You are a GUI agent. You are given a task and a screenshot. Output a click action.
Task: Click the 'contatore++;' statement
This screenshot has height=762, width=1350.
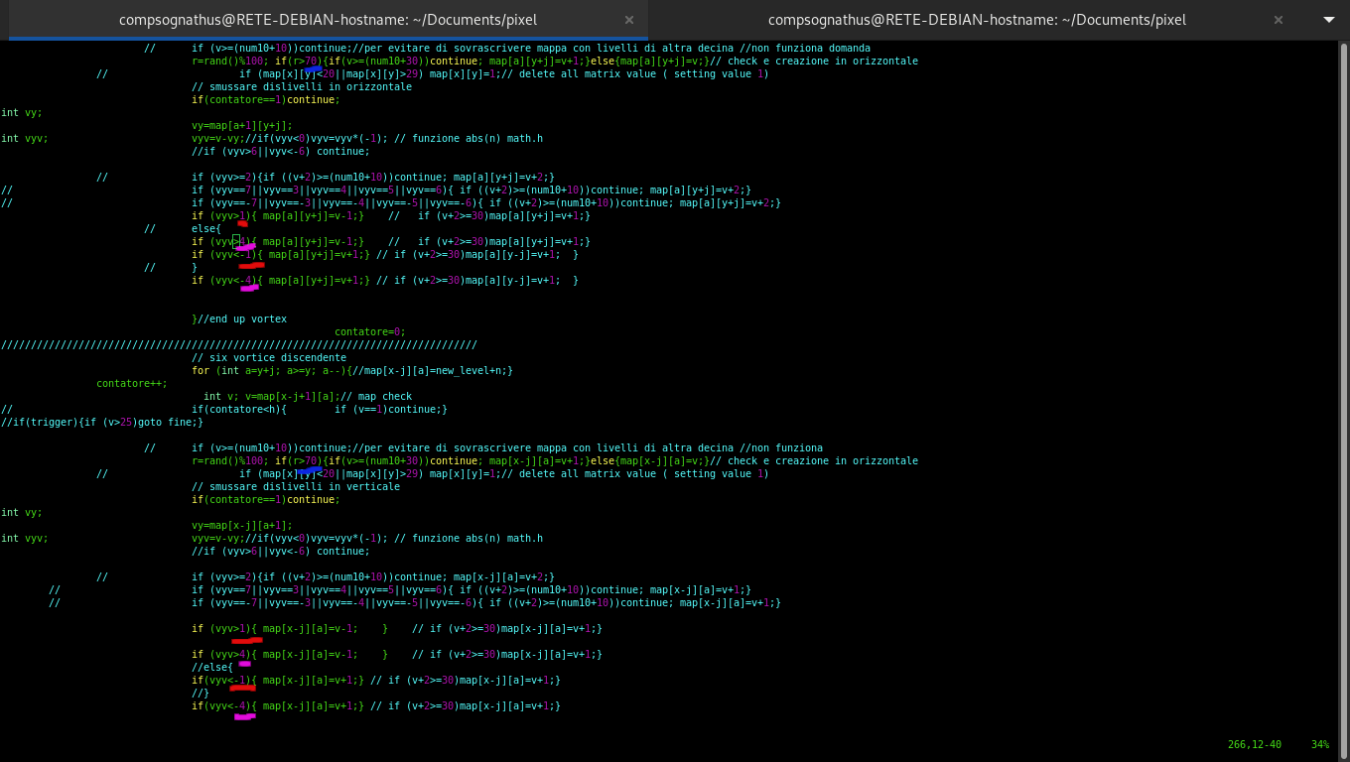(x=132, y=383)
